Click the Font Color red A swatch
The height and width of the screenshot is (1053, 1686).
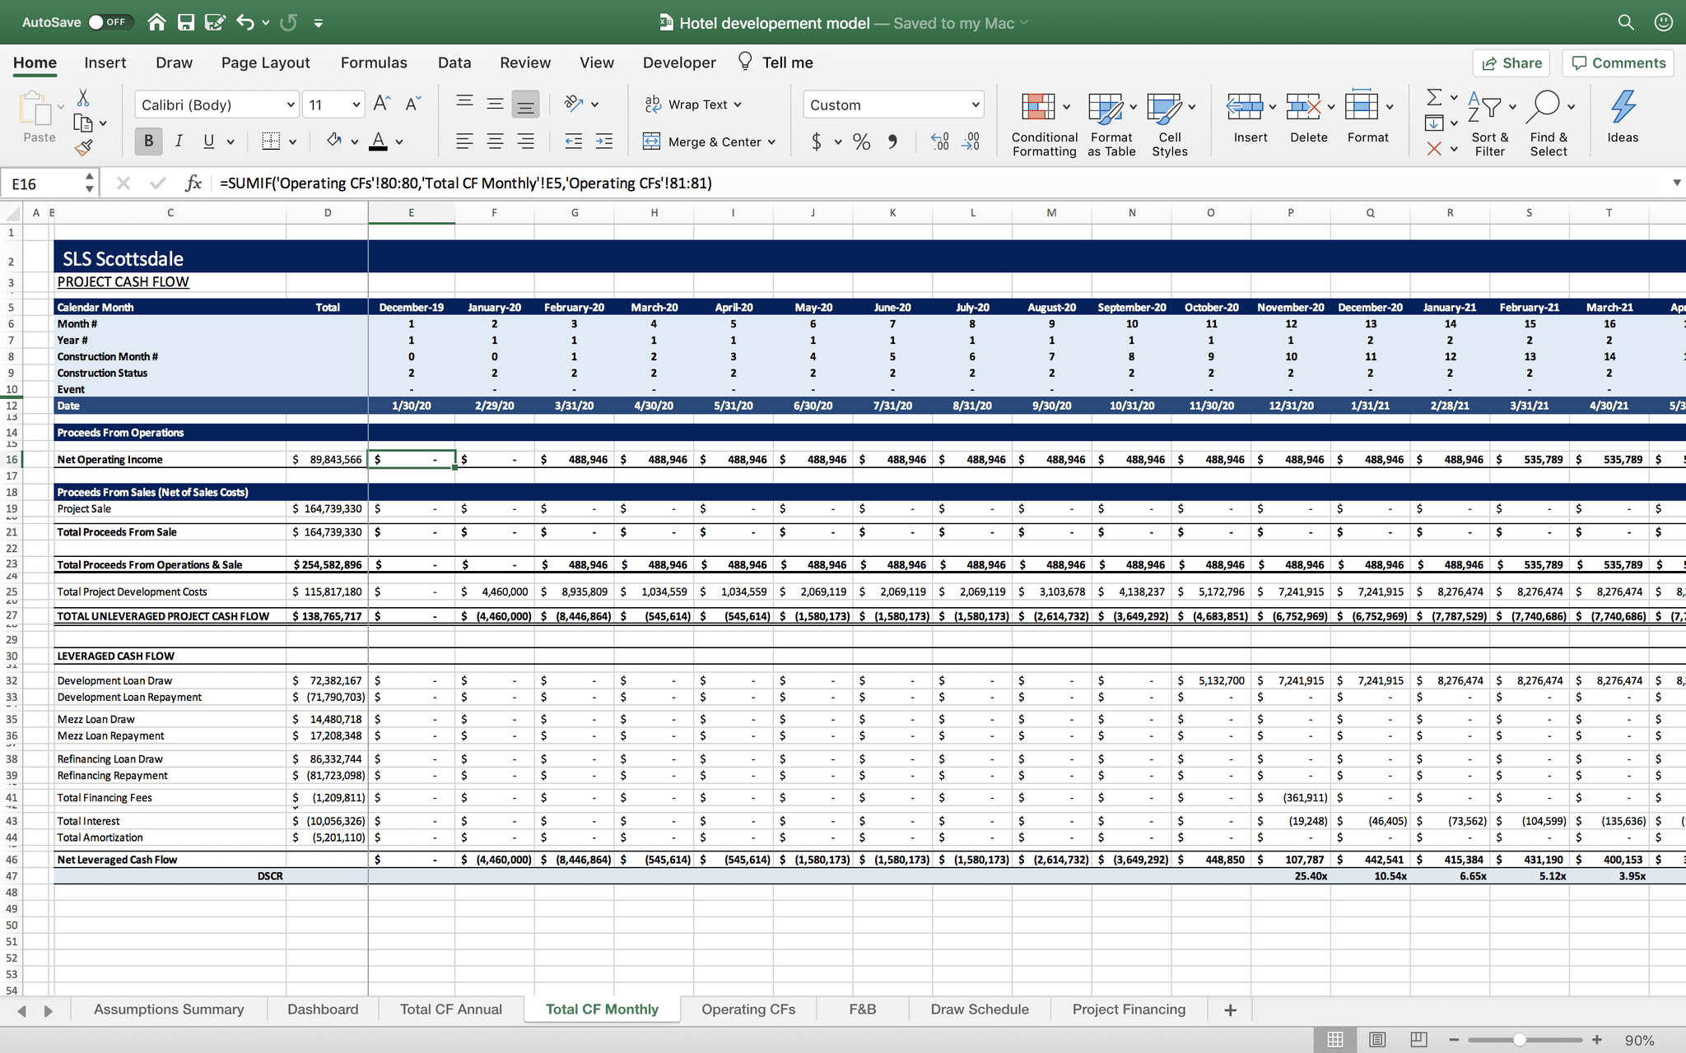(378, 141)
